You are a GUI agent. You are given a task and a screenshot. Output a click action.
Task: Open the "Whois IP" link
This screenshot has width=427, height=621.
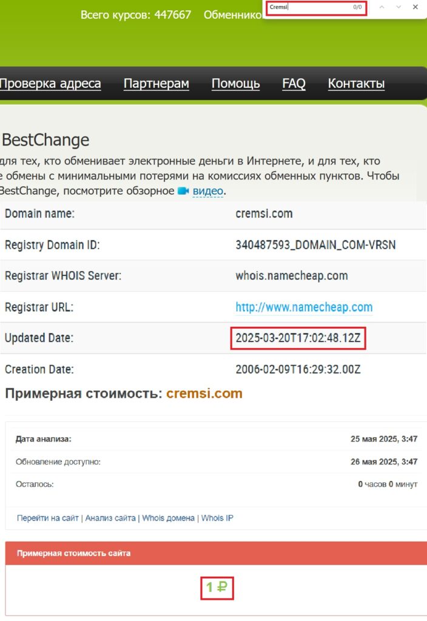(217, 518)
